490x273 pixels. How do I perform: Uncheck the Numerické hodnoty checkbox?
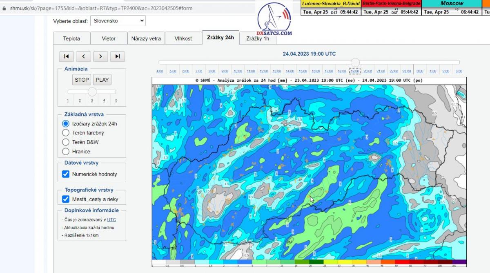66,174
